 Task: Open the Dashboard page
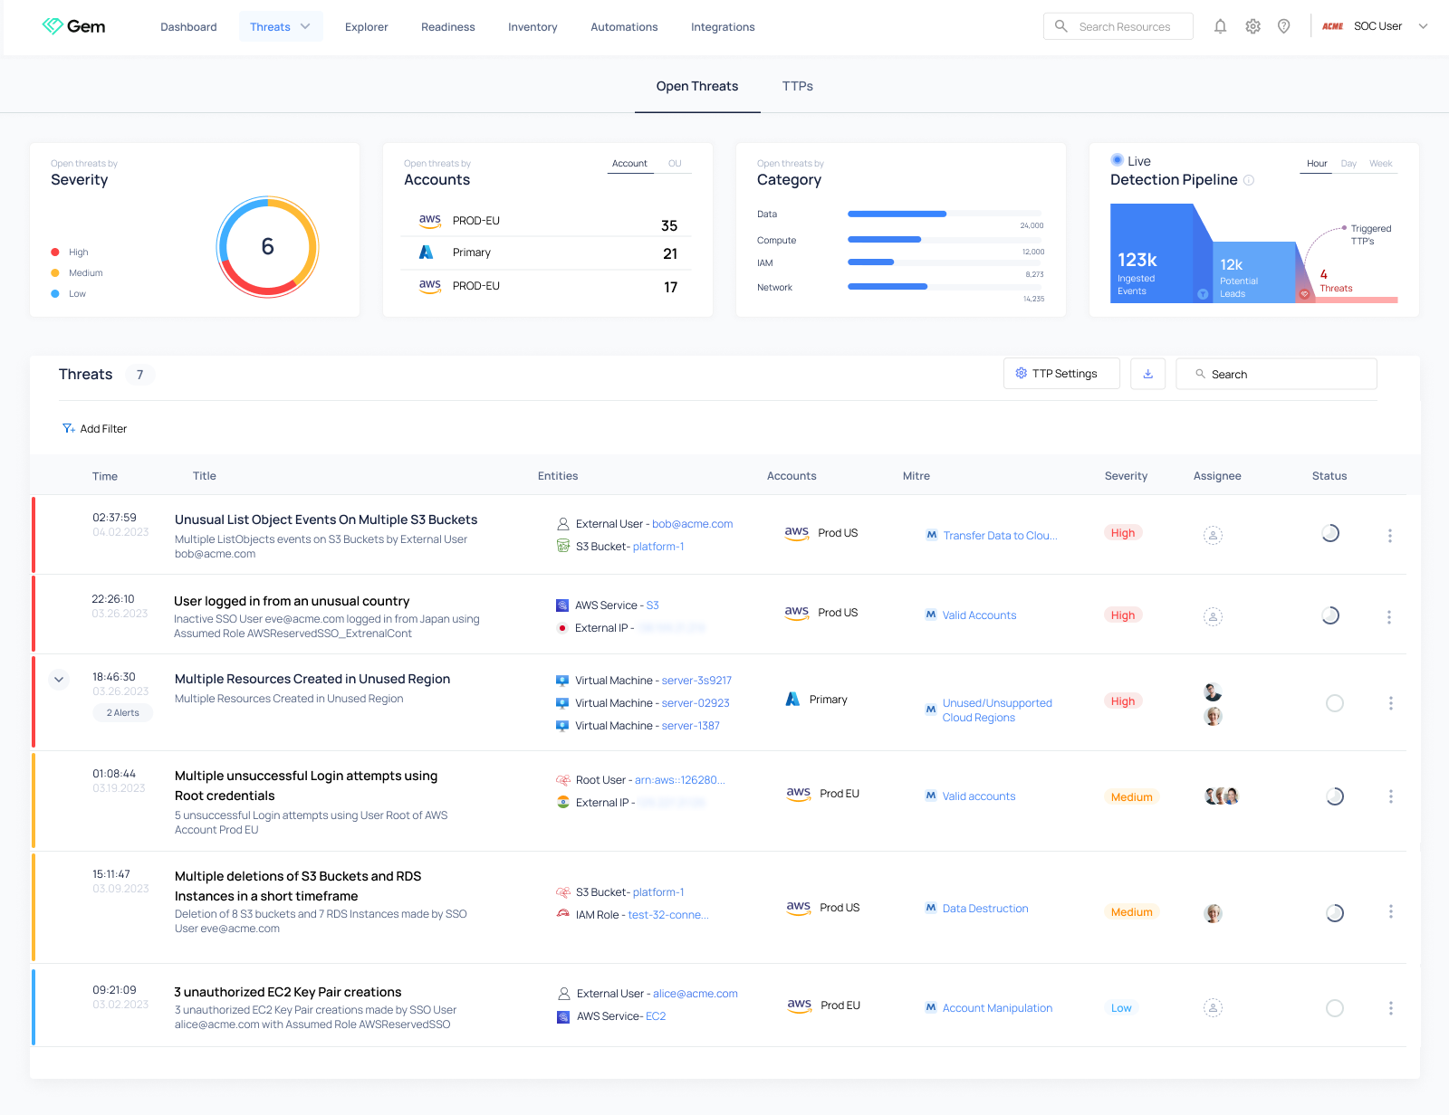click(188, 27)
